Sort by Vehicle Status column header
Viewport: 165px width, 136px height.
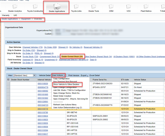tap(140, 80)
